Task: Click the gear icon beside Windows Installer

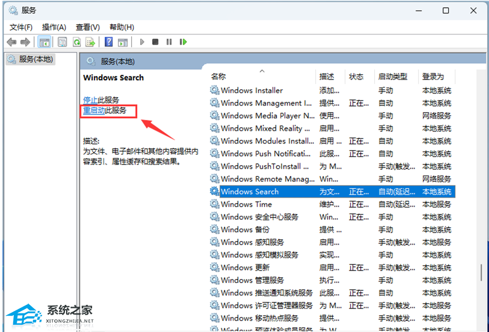Action: pos(215,90)
